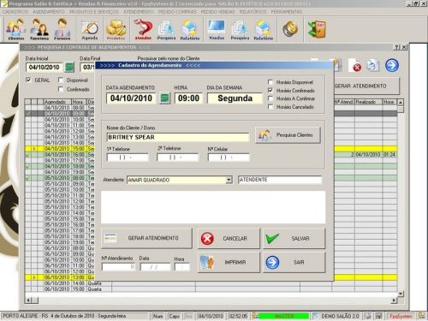Click the 2º Telefone input field

177,158
